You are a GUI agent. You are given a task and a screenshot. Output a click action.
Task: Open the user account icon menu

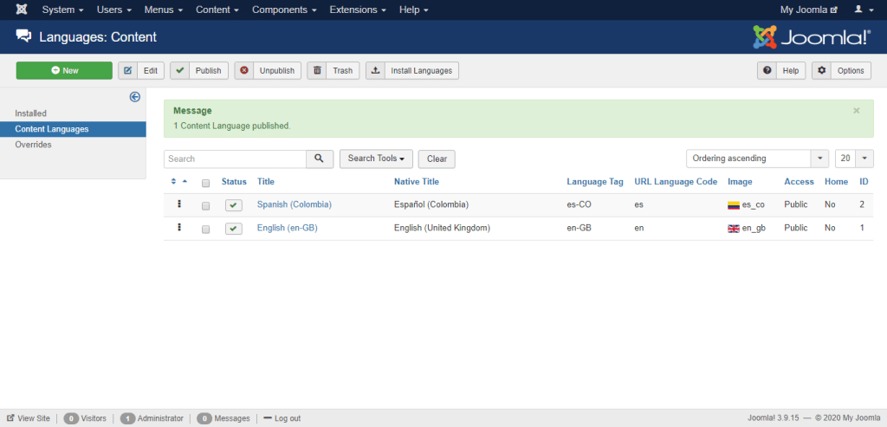point(862,10)
